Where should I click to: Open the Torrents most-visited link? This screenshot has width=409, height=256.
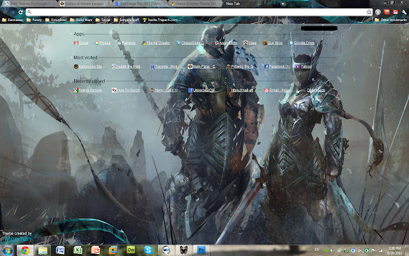click(x=164, y=67)
